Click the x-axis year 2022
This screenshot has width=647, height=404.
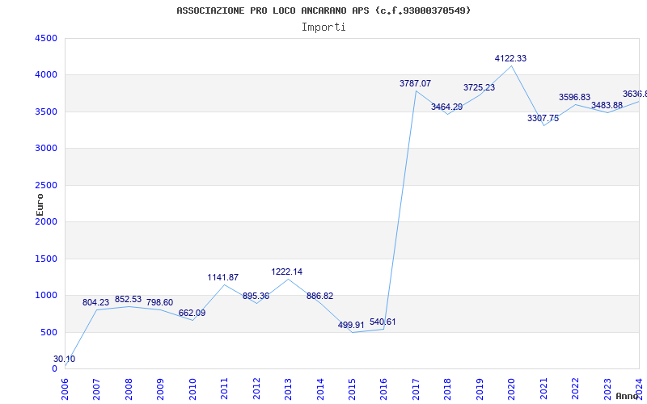[576, 389]
